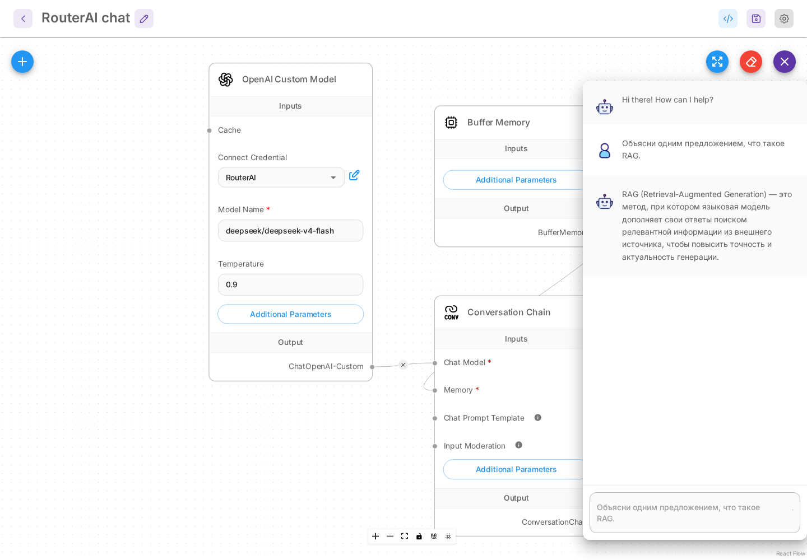
Task: Fit the flow to view
Action: pos(405,536)
